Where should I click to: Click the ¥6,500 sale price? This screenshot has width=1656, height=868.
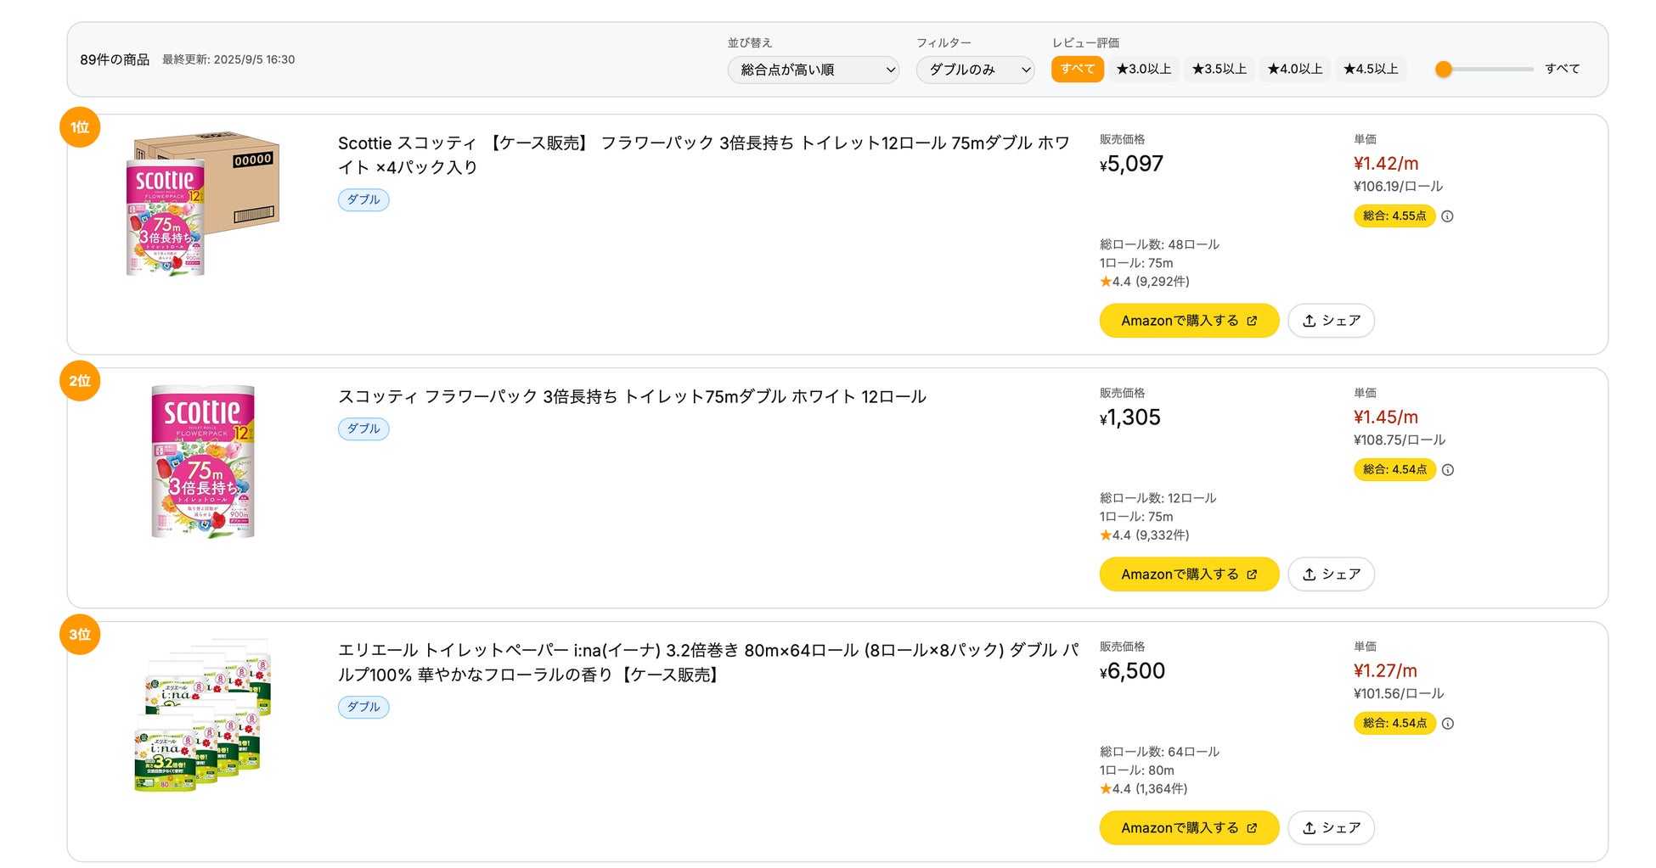click(1133, 671)
